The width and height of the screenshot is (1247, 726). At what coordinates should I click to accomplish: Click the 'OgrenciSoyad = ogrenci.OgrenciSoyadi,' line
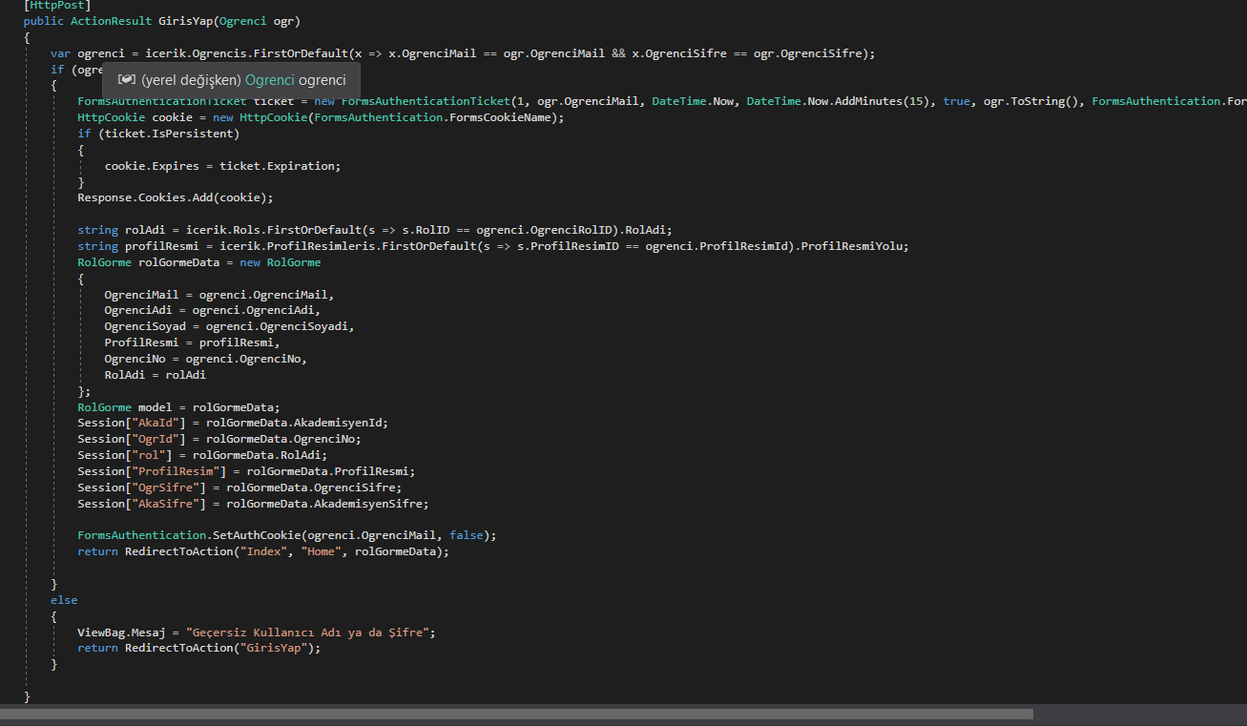[229, 326]
